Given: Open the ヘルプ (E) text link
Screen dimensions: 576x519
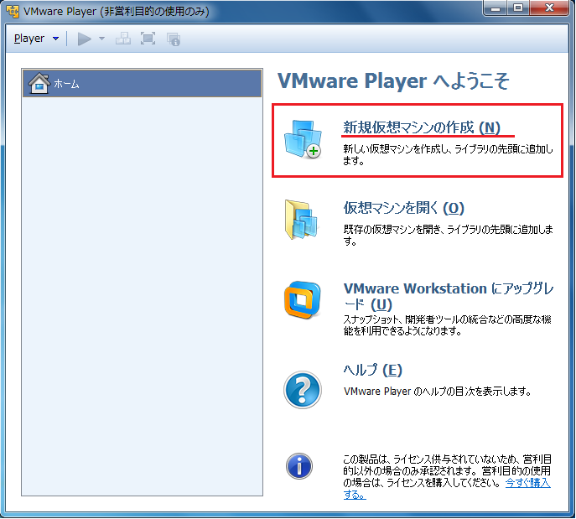Looking at the screenshot, I should [372, 370].
